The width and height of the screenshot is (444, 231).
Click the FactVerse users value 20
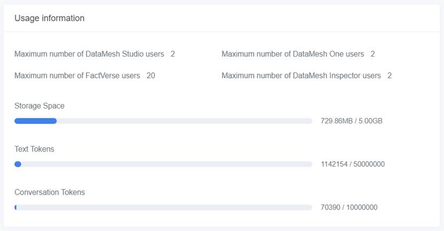[x=151, y=75]
